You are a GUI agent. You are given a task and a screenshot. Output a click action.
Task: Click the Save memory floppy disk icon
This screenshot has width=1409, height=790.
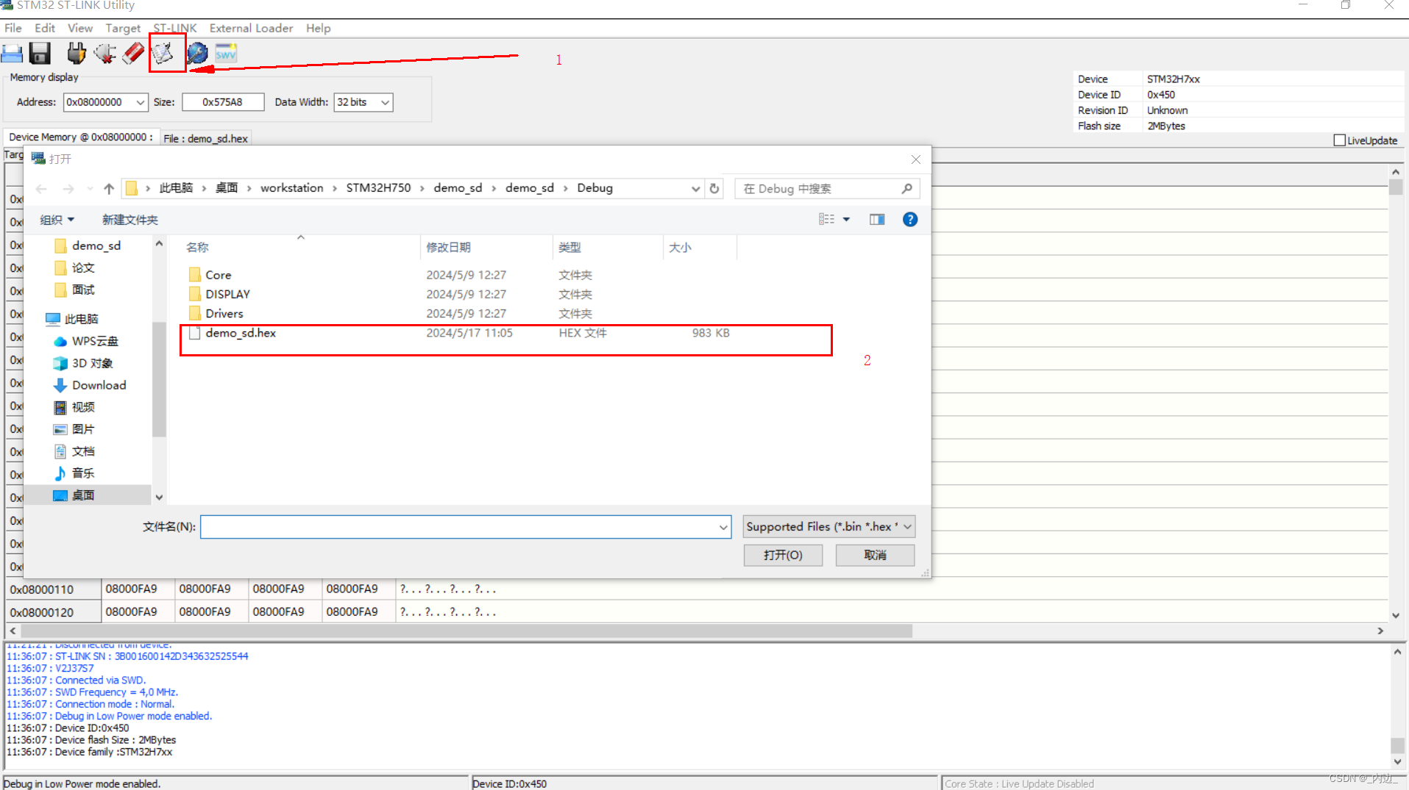40,52
